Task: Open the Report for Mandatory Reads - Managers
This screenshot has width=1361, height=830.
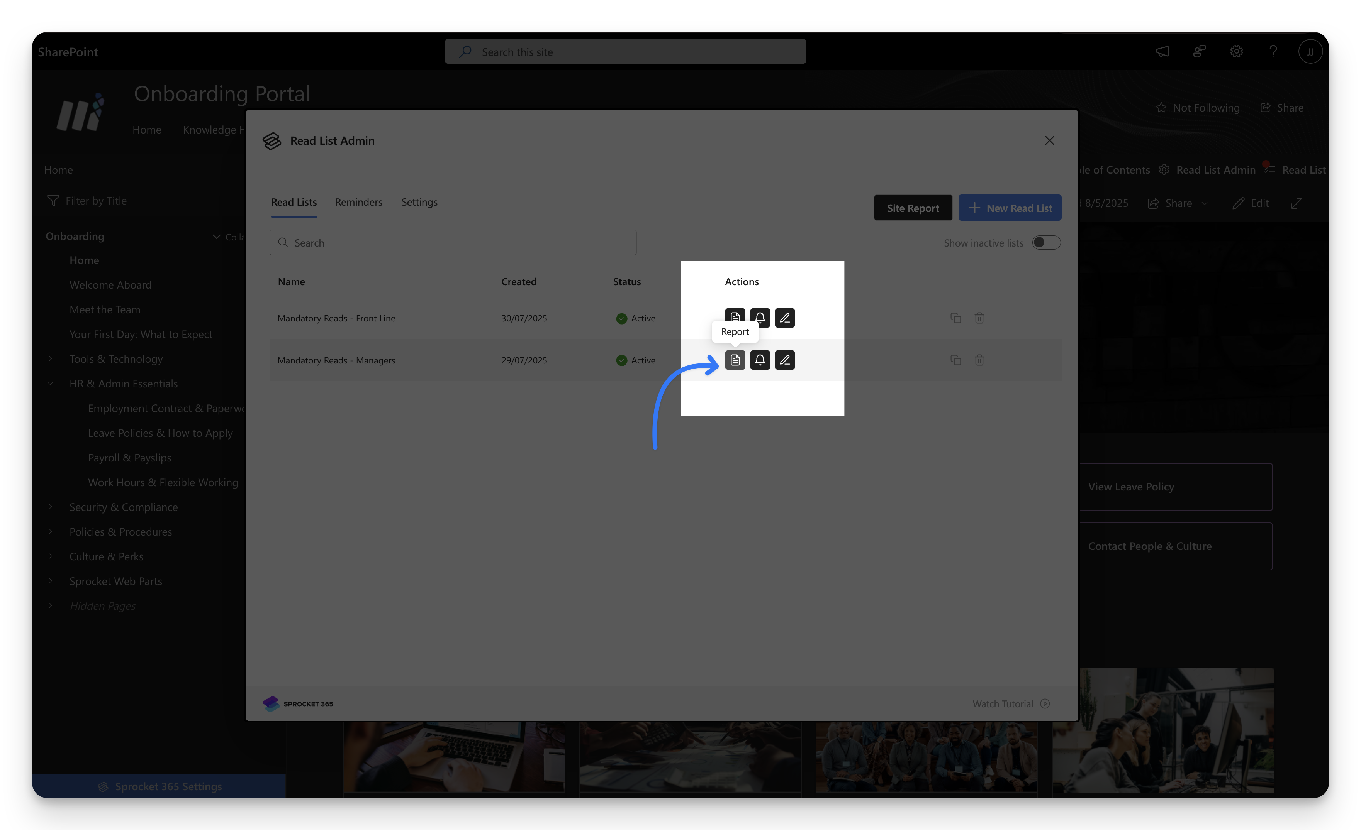Action: (735, 360)
